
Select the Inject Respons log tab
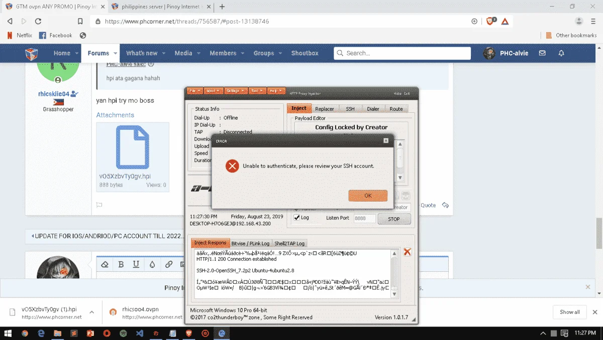click(x=210, y=243)
